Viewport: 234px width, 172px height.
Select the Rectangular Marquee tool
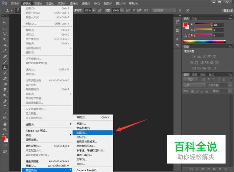pos(5,28)
